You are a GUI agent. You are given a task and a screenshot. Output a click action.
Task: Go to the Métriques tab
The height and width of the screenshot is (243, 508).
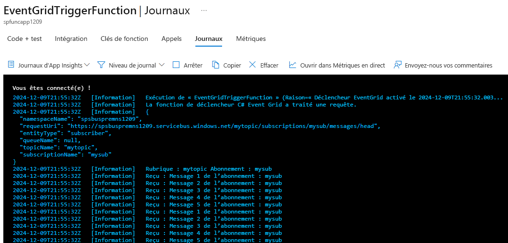251,39
